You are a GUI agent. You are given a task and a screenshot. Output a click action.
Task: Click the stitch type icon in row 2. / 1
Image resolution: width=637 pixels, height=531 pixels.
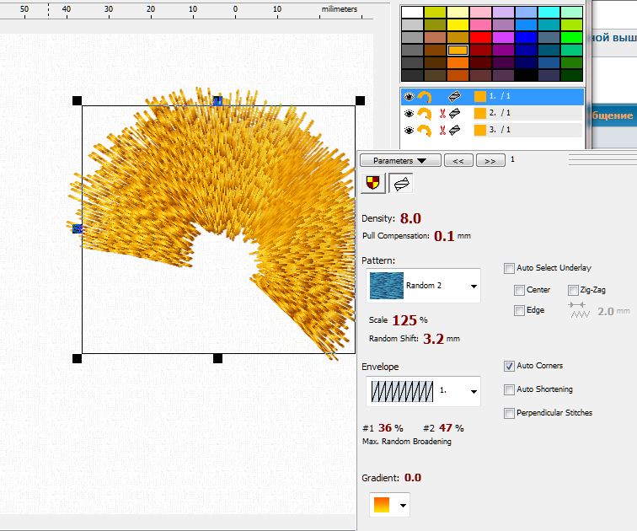tap(454, 113)
